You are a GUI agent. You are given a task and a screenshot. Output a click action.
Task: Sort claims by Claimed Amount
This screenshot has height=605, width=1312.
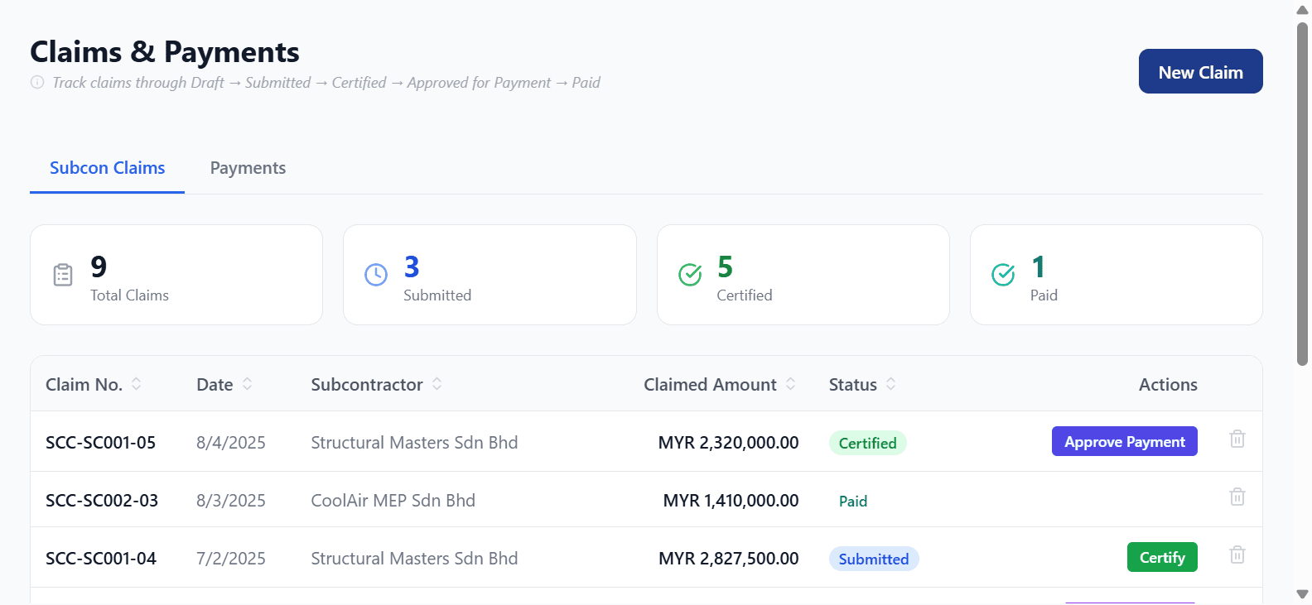tap(720, 384)
